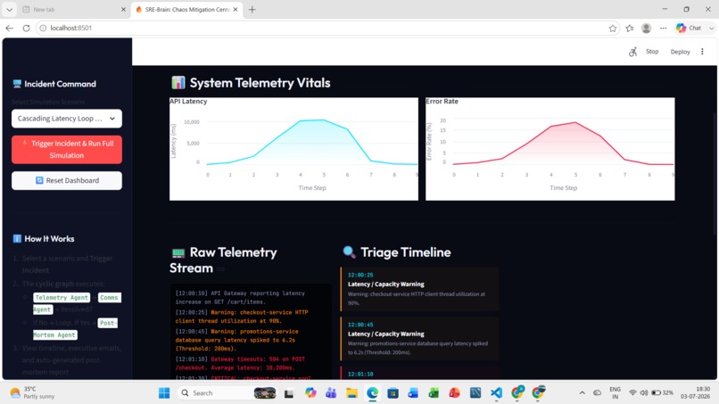Open the browser profile avatar
This screenshot has height=404, width=719.
point(646,28)
